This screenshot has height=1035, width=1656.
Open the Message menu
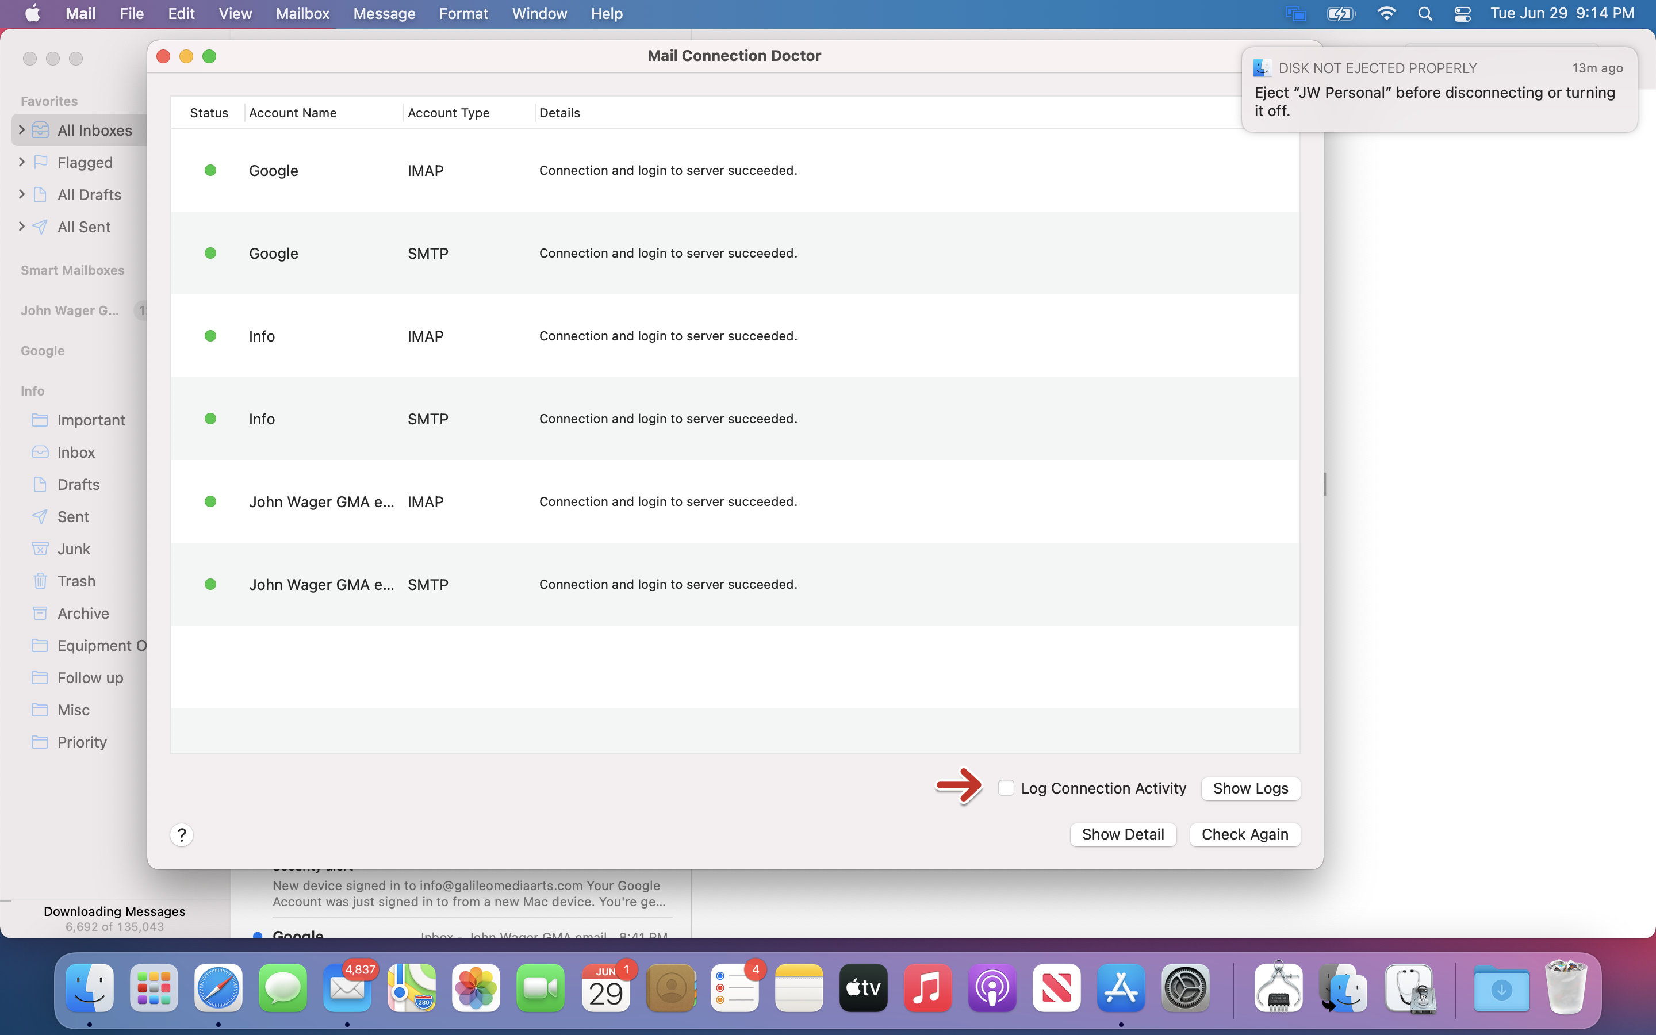(x=384, y=14)
